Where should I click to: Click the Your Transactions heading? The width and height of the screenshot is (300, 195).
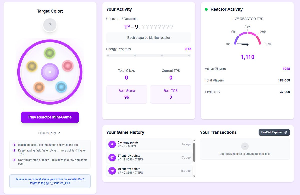point(218,132)
